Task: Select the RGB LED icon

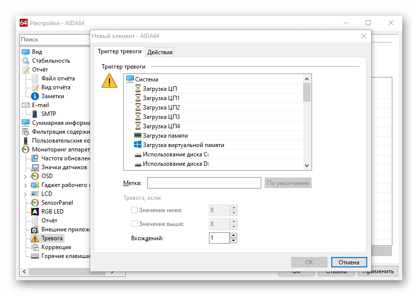Action: tap(35, 212)
